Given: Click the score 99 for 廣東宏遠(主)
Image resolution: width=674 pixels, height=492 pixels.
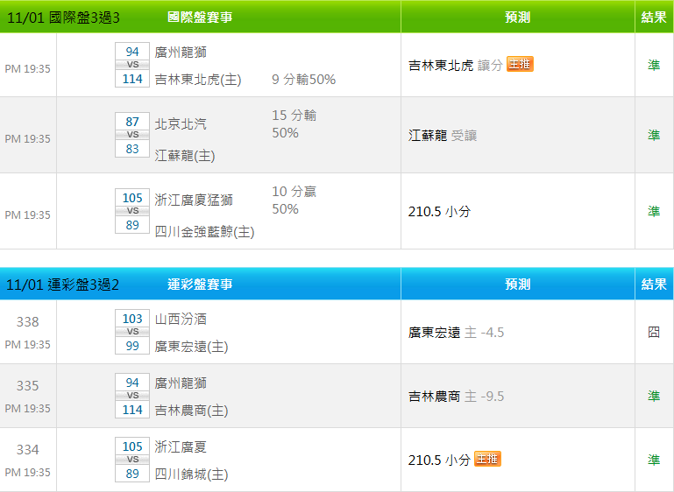Looking at the screenshot, I should point(132,346).
